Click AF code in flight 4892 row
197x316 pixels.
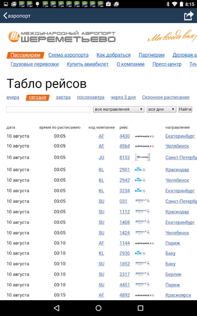click(101, 295)
